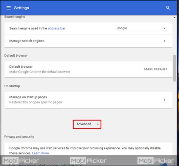Open the Settings search magnifier
The width and height of the screenshot is (179, 166).
(168, 8)
